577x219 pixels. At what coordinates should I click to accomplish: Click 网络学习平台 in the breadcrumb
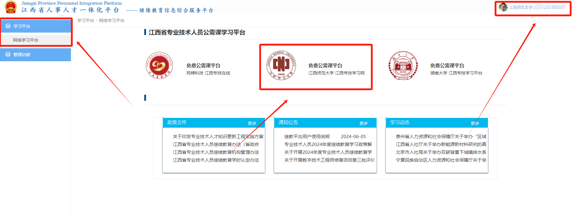coord(112,21)
